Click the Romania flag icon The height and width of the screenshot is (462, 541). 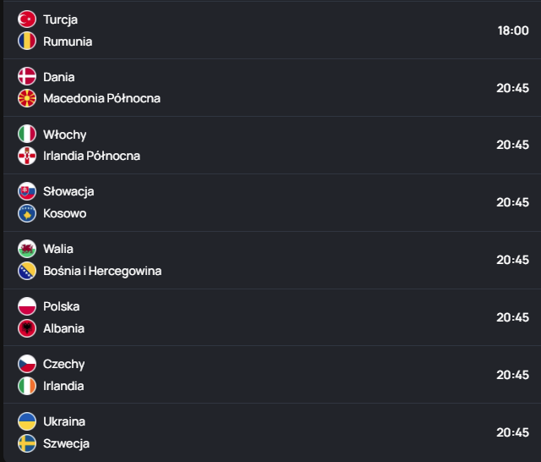coord(27,41)
